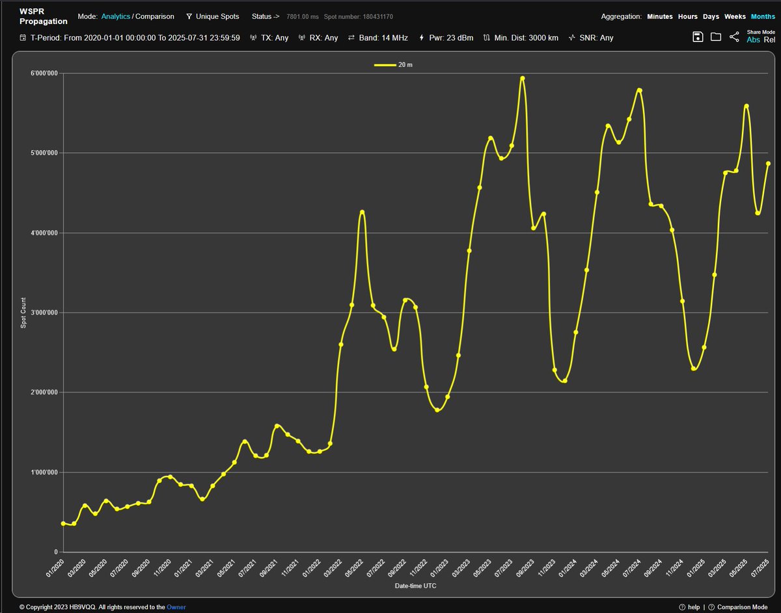781x613 pixels.
Task: Open the TX: Any filter
Action: 269,38
